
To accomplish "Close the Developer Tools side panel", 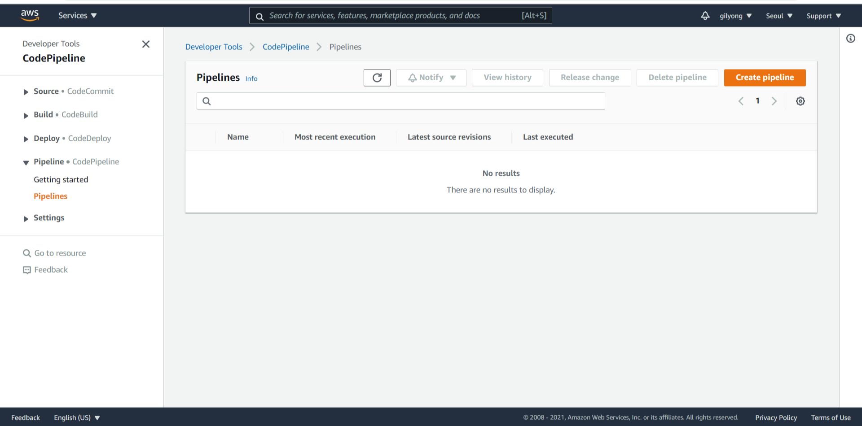I will pos(146,44).
